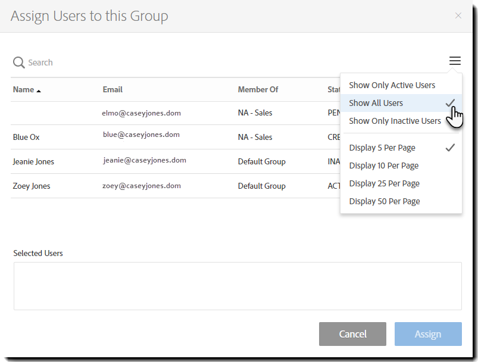This screenshot has width=478, height=362.
Task: Open the search field via magnifying glass icon
Action: click(x=18, y=62)
